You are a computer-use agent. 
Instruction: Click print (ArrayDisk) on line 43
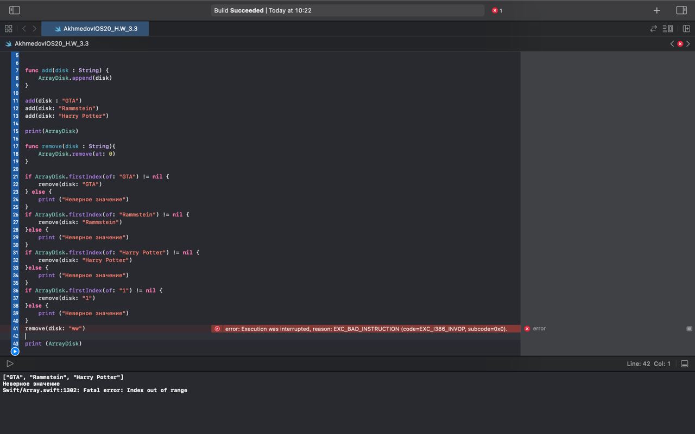tap(53, 344)
